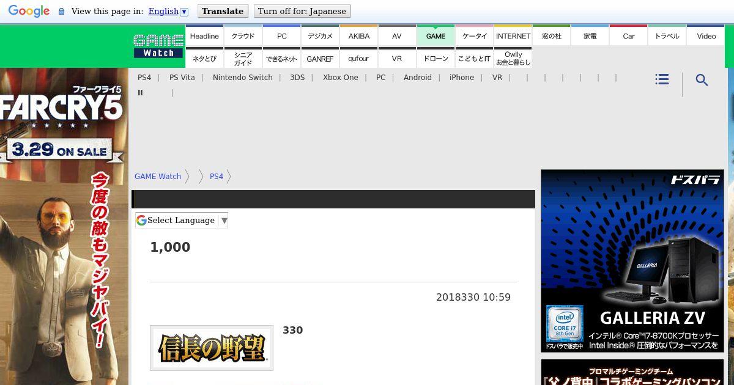Open the シニアガイド tab

coord(243,59)
